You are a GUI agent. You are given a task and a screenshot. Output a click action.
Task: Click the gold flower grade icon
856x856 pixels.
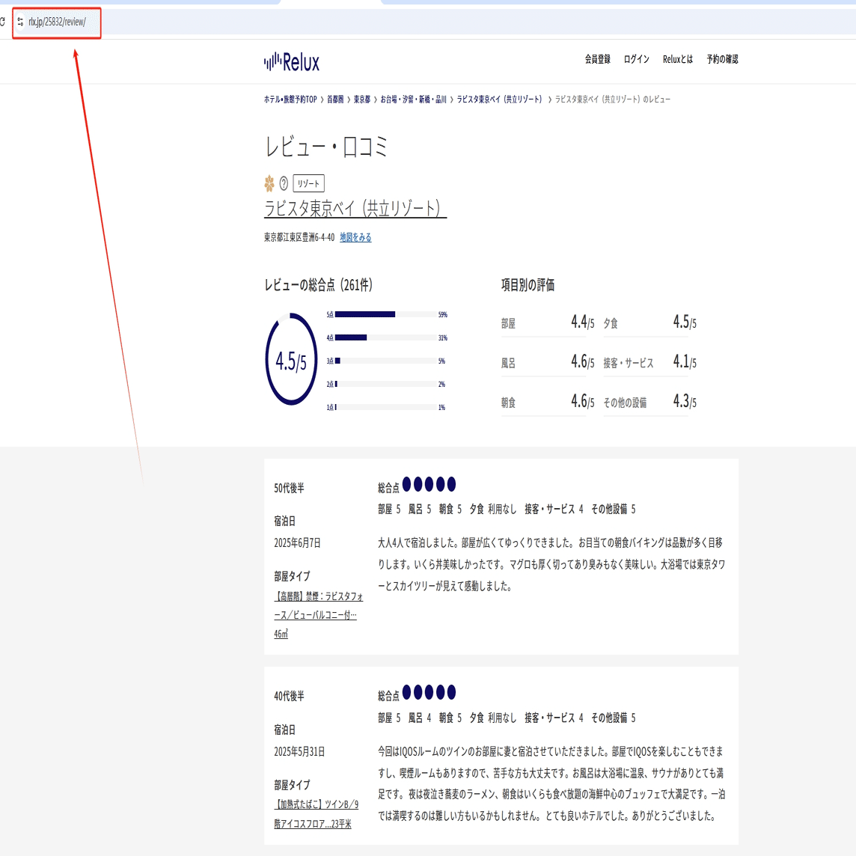pos(269,183)
